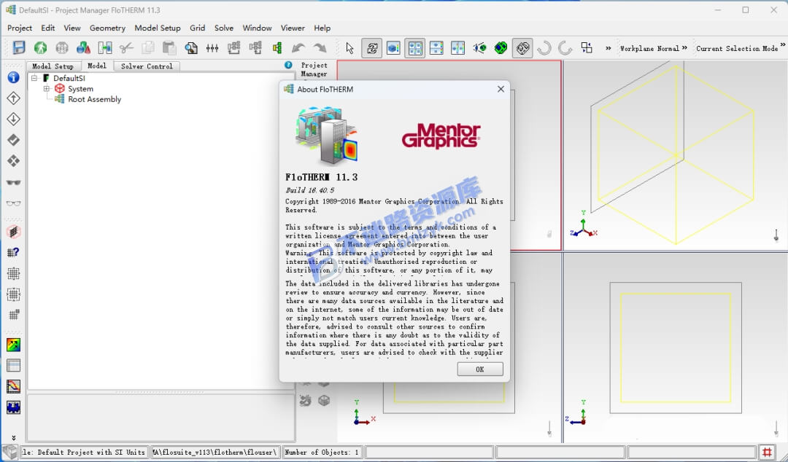Click the green solid-shading model icon
The height and width of the screenshot is (462, 788).
(501, 47)
